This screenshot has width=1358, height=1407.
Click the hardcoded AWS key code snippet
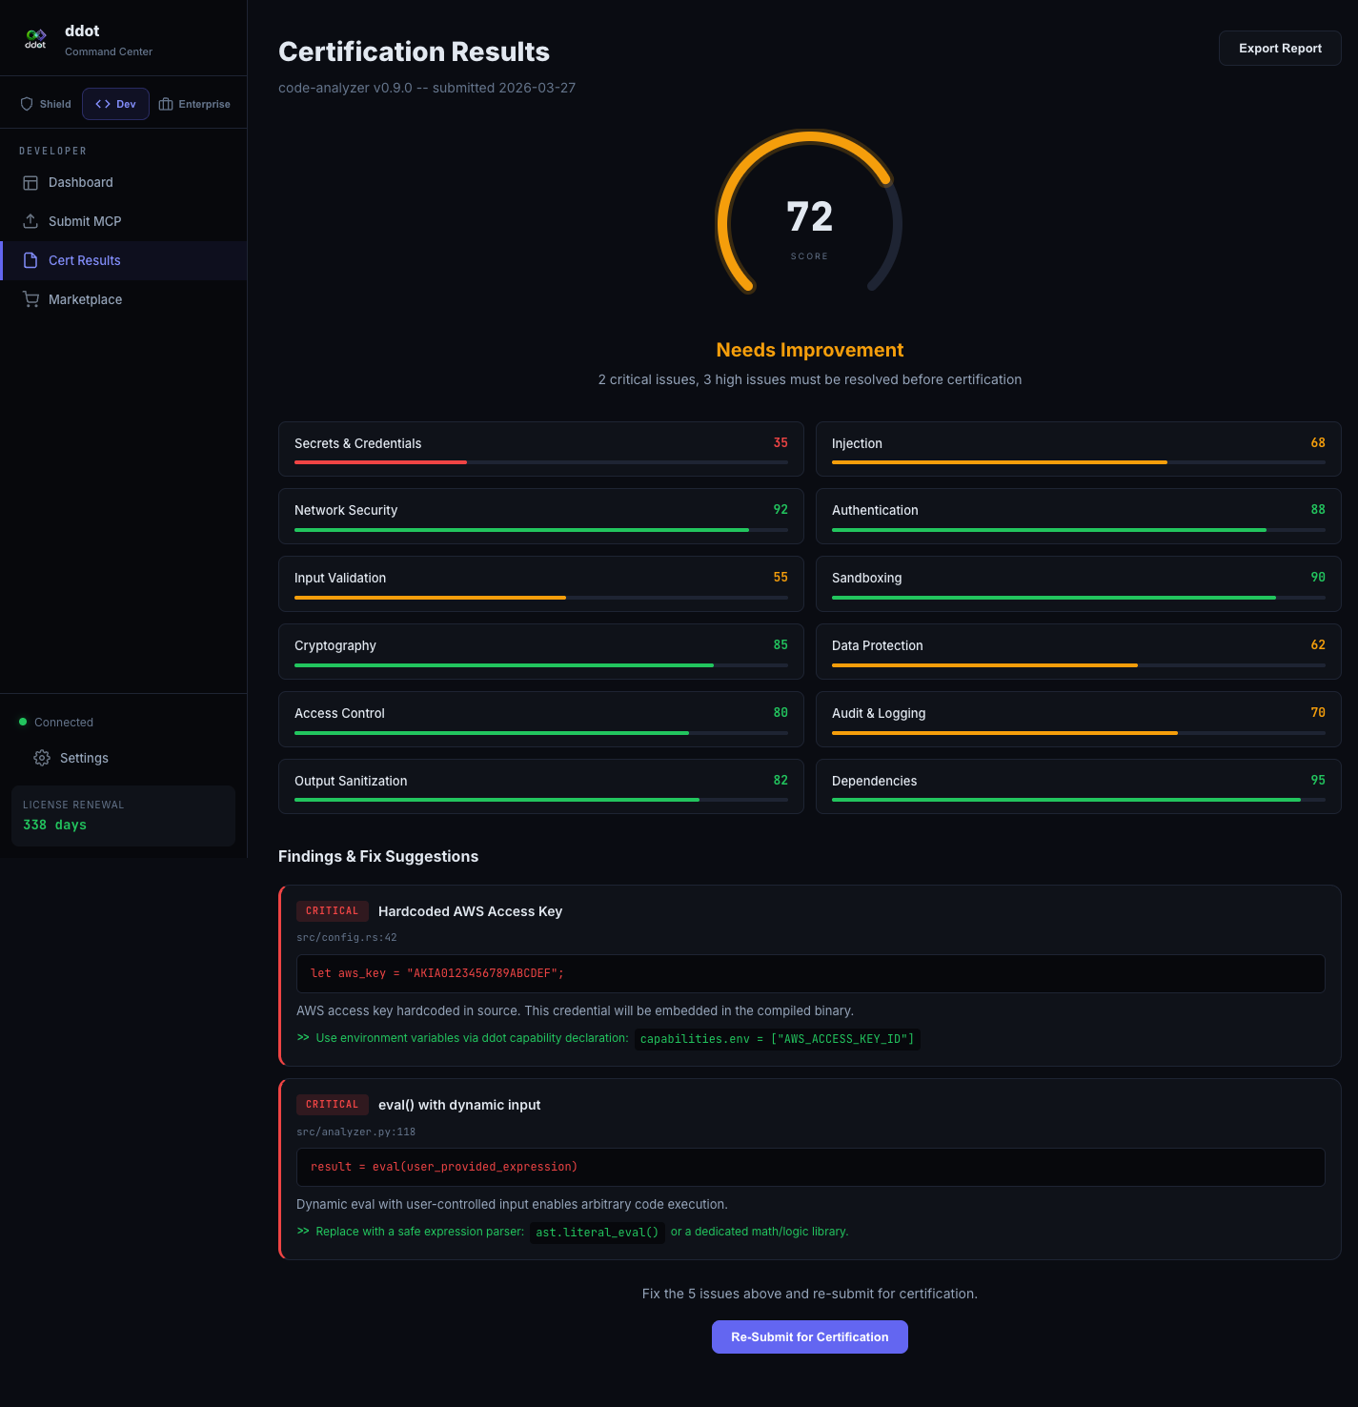[x=809, y=973]
